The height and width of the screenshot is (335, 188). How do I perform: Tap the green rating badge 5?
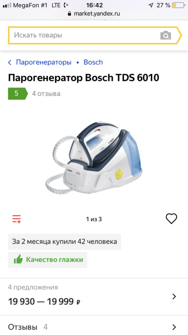point(18,94)
